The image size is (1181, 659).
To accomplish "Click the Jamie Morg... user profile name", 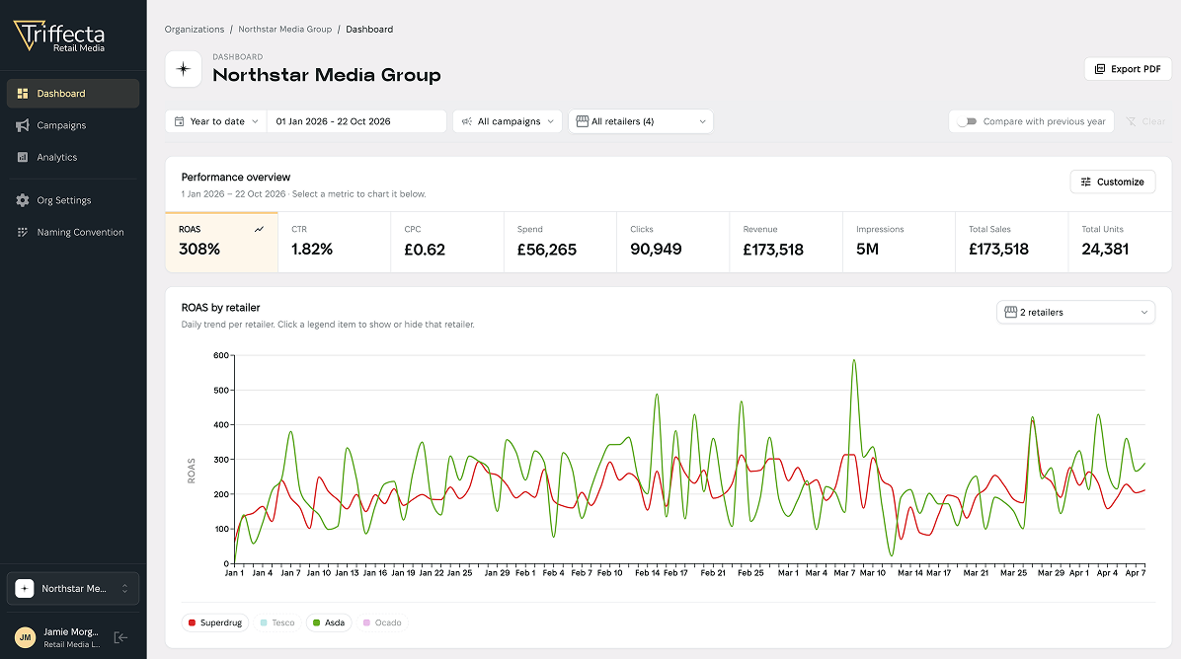I will (x=71, y=632).
